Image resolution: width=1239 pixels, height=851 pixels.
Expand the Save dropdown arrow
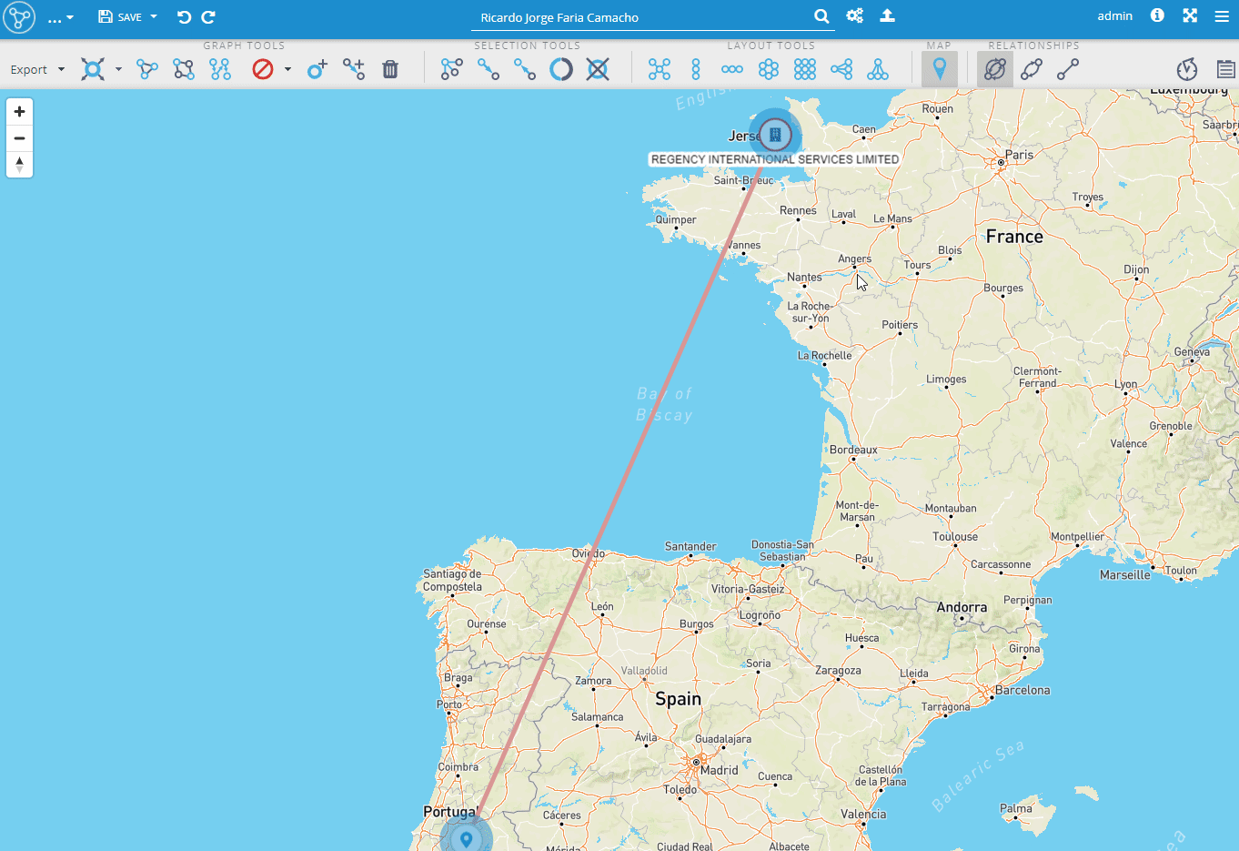coord(154,16)
